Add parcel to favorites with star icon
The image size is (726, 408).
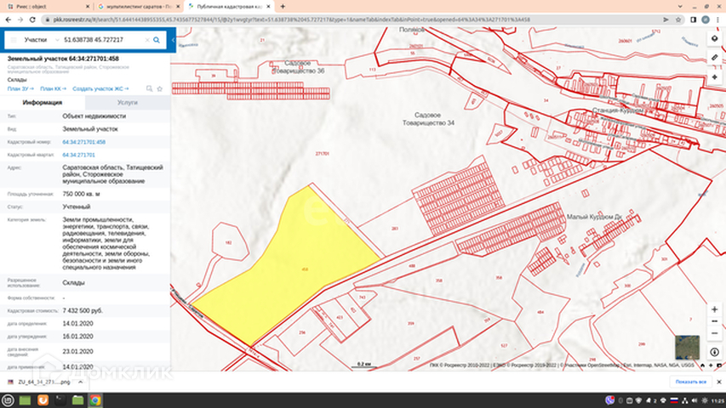pyautogui.click(x=161, y=88)
